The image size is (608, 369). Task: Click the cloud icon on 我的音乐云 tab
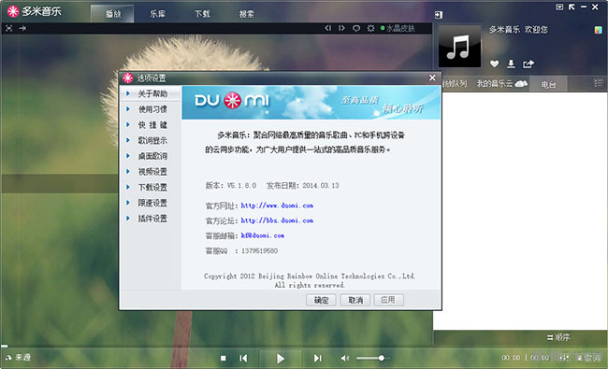[521, 83]
